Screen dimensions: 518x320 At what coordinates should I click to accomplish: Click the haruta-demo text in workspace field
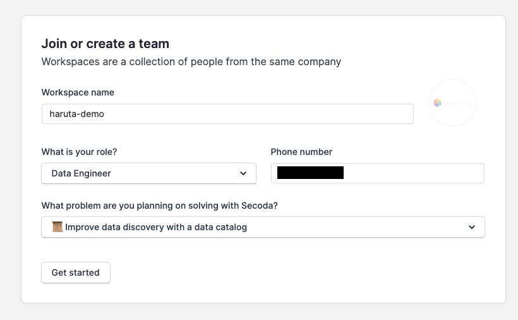[x=76, y=114]
